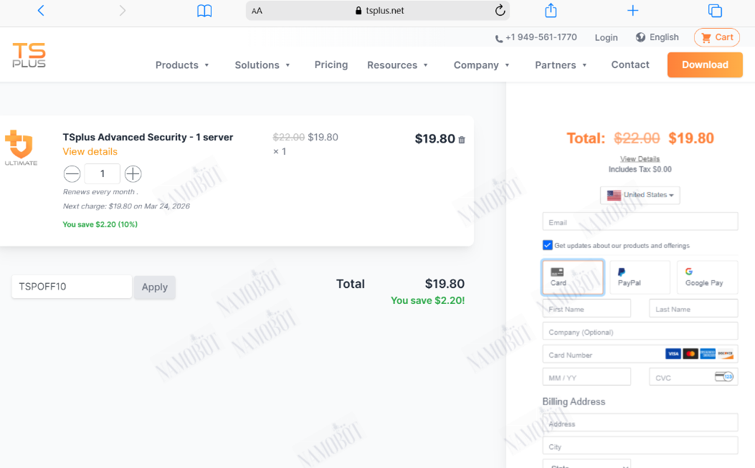This screenshot has width=755, height=468.
Task: Choose PayPal as the payment method
Action: tap(640, 277)
